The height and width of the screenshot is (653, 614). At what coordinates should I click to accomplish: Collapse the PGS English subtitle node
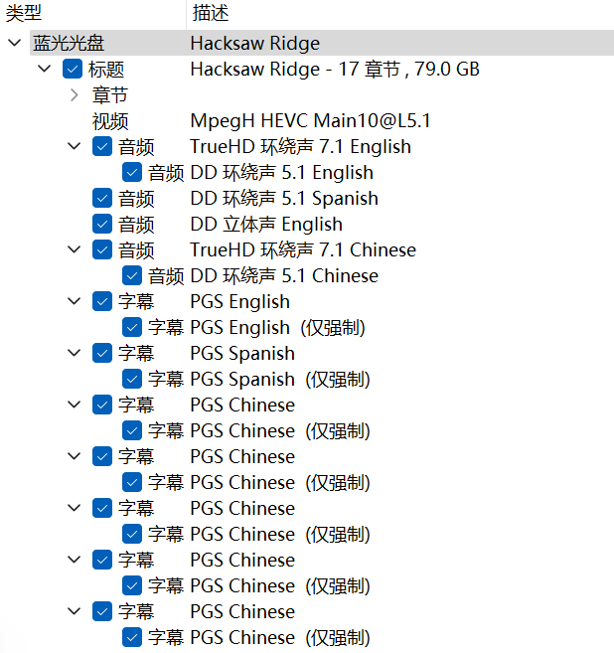coord(75,301)
